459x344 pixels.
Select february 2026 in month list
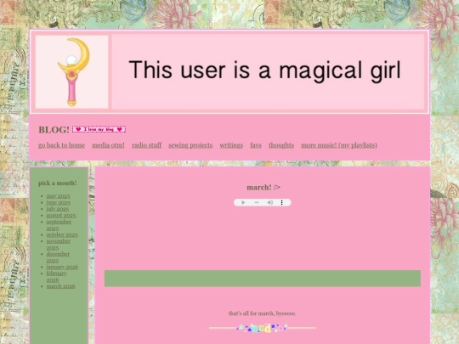coord(56,276)
